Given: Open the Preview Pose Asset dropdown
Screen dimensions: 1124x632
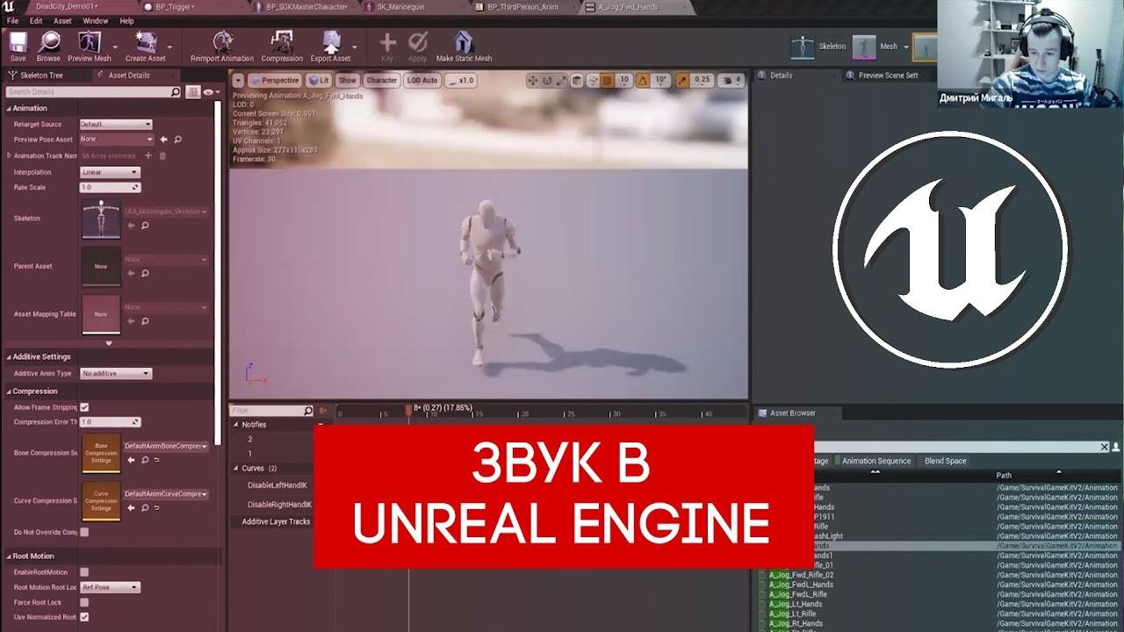Looking at the screenshot, I should tap(116, 140).
